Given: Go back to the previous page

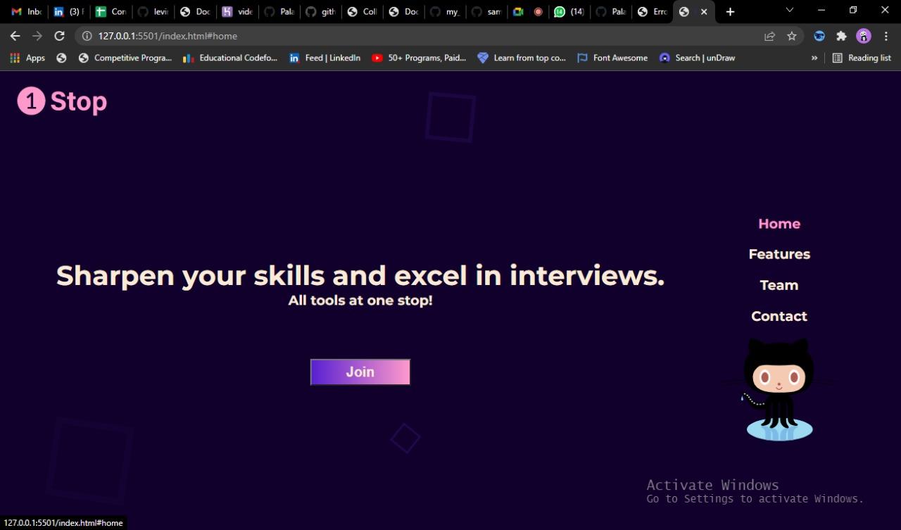Looking at the screenshot, I should point(15,36).
